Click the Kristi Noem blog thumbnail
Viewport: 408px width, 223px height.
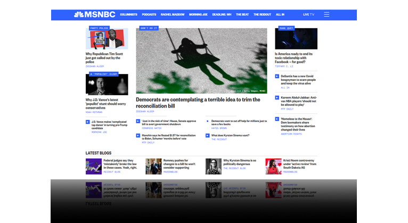coord(273,167)
